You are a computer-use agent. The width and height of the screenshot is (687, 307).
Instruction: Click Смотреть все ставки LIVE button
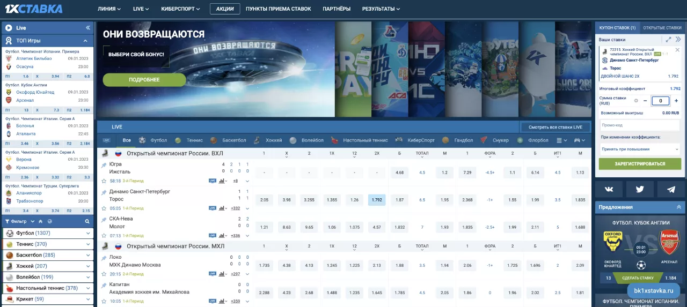[556, 127]
